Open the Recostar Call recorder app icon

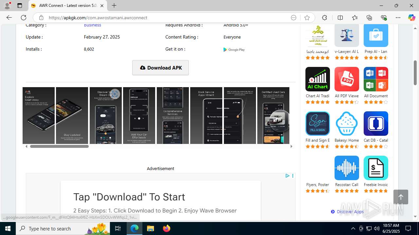347,168
